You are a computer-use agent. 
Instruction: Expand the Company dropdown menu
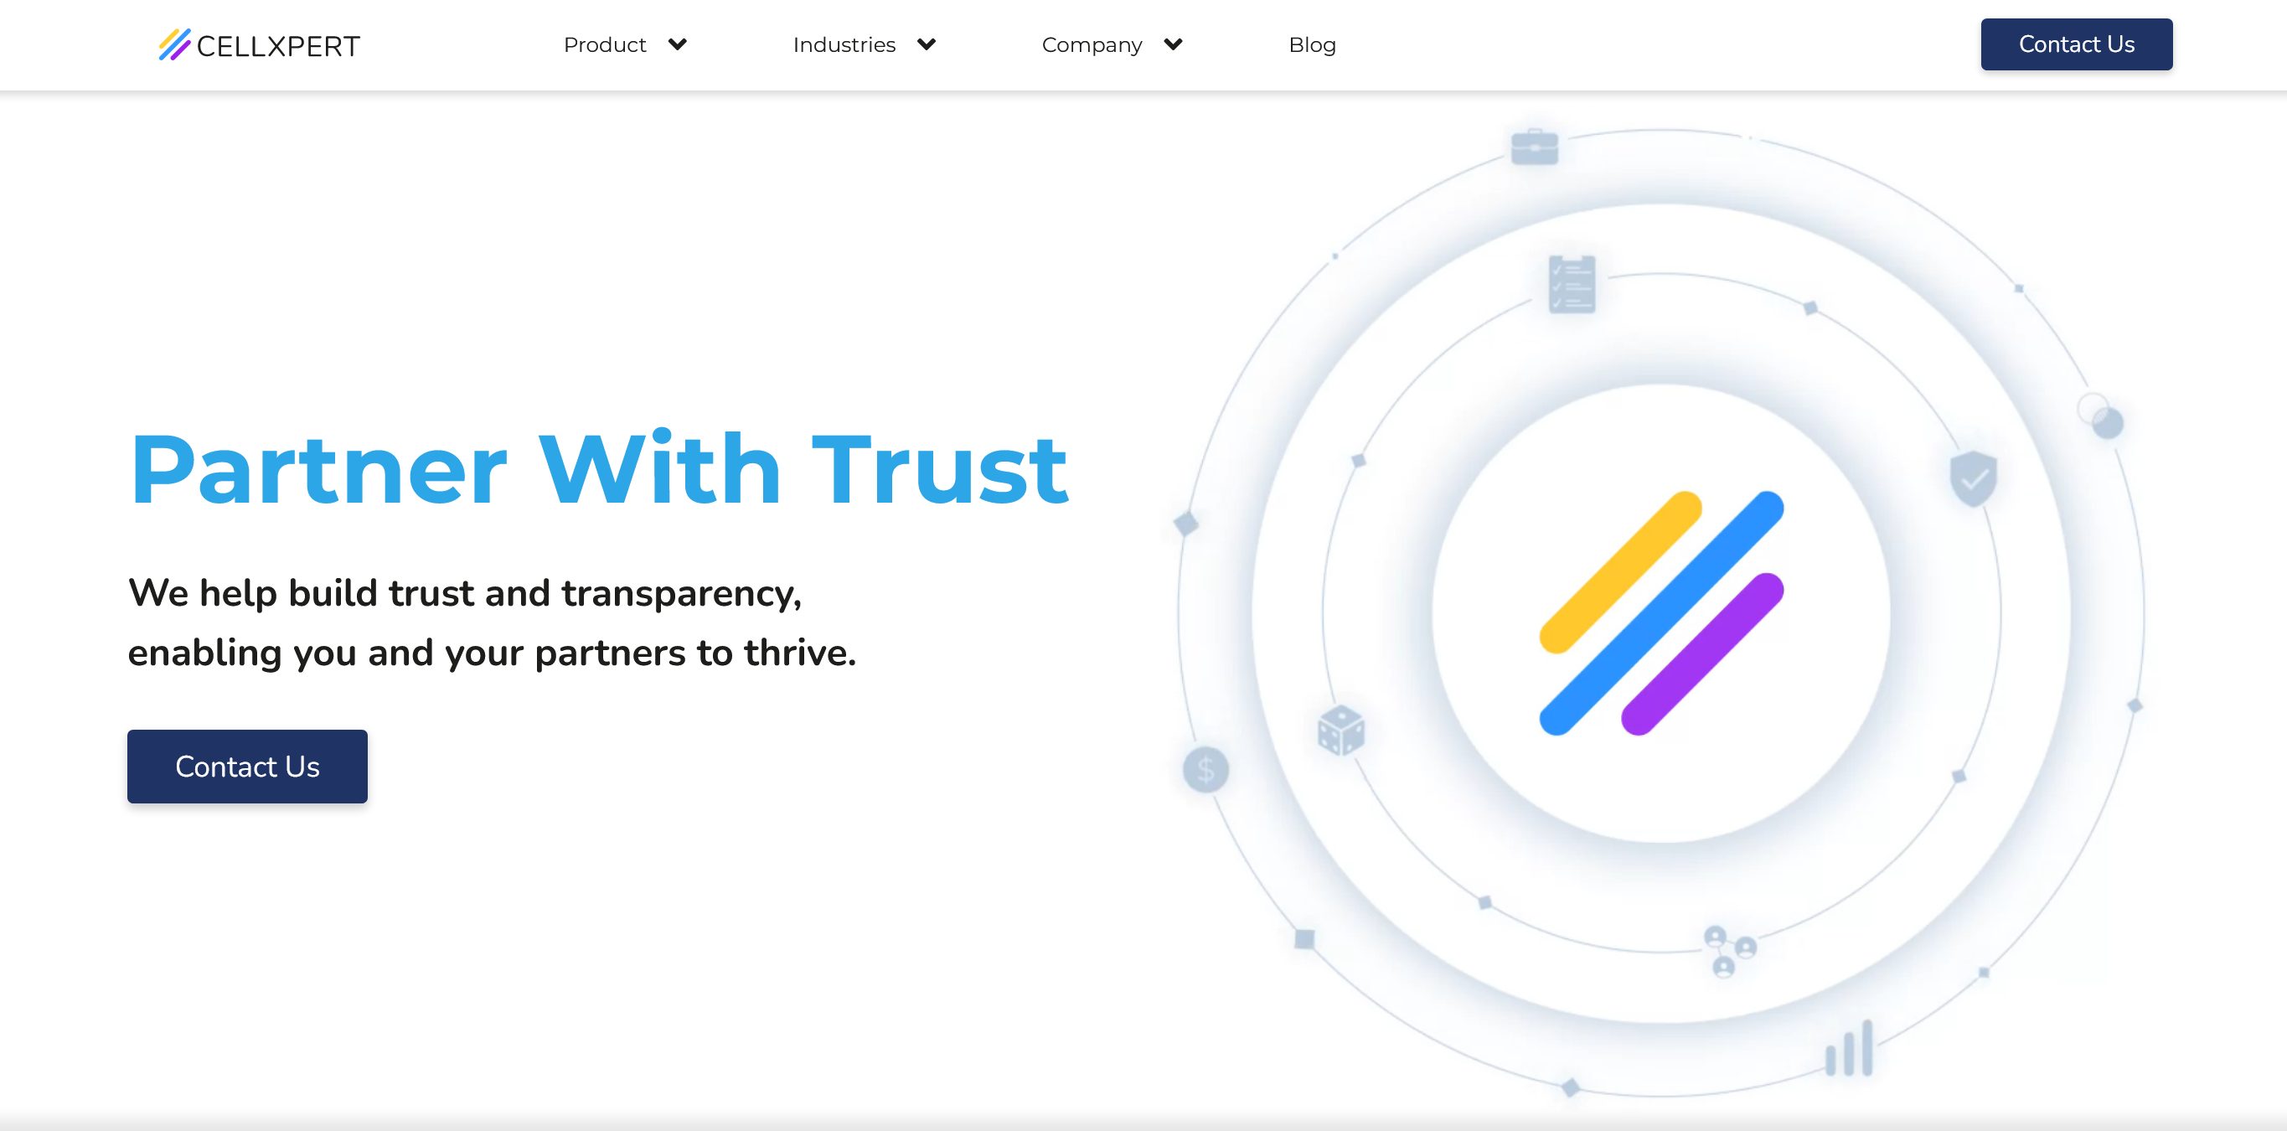click(1113, 44)
